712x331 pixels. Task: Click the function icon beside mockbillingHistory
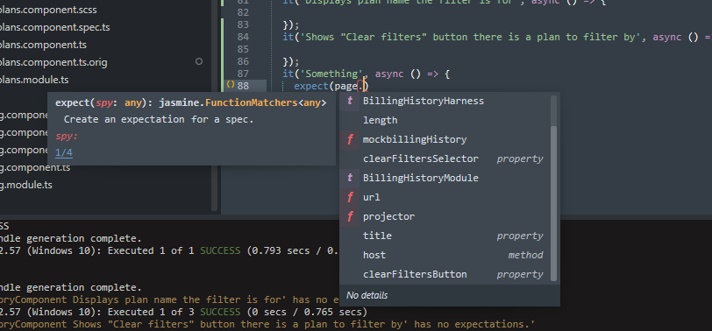pyautogui.click(x=350, y=139)
